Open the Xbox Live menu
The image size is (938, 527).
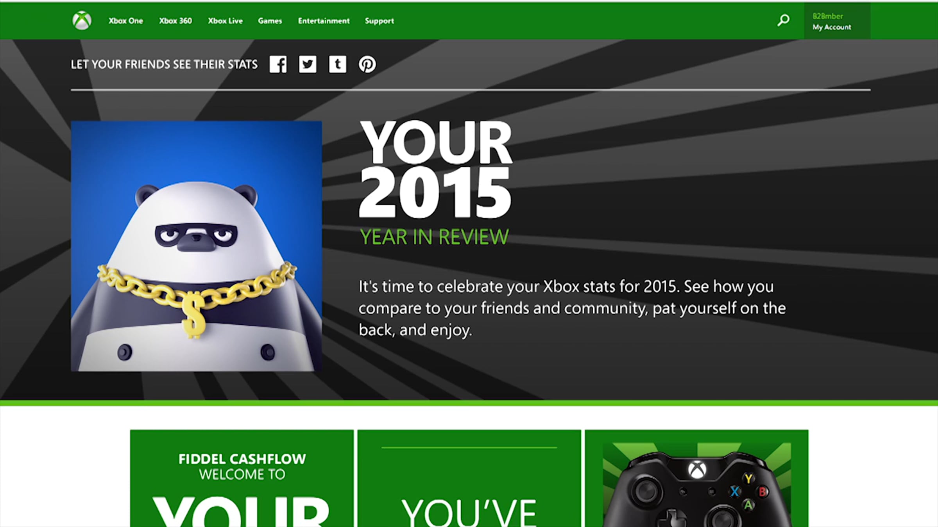pyautogui.click(x=225, y=21)
